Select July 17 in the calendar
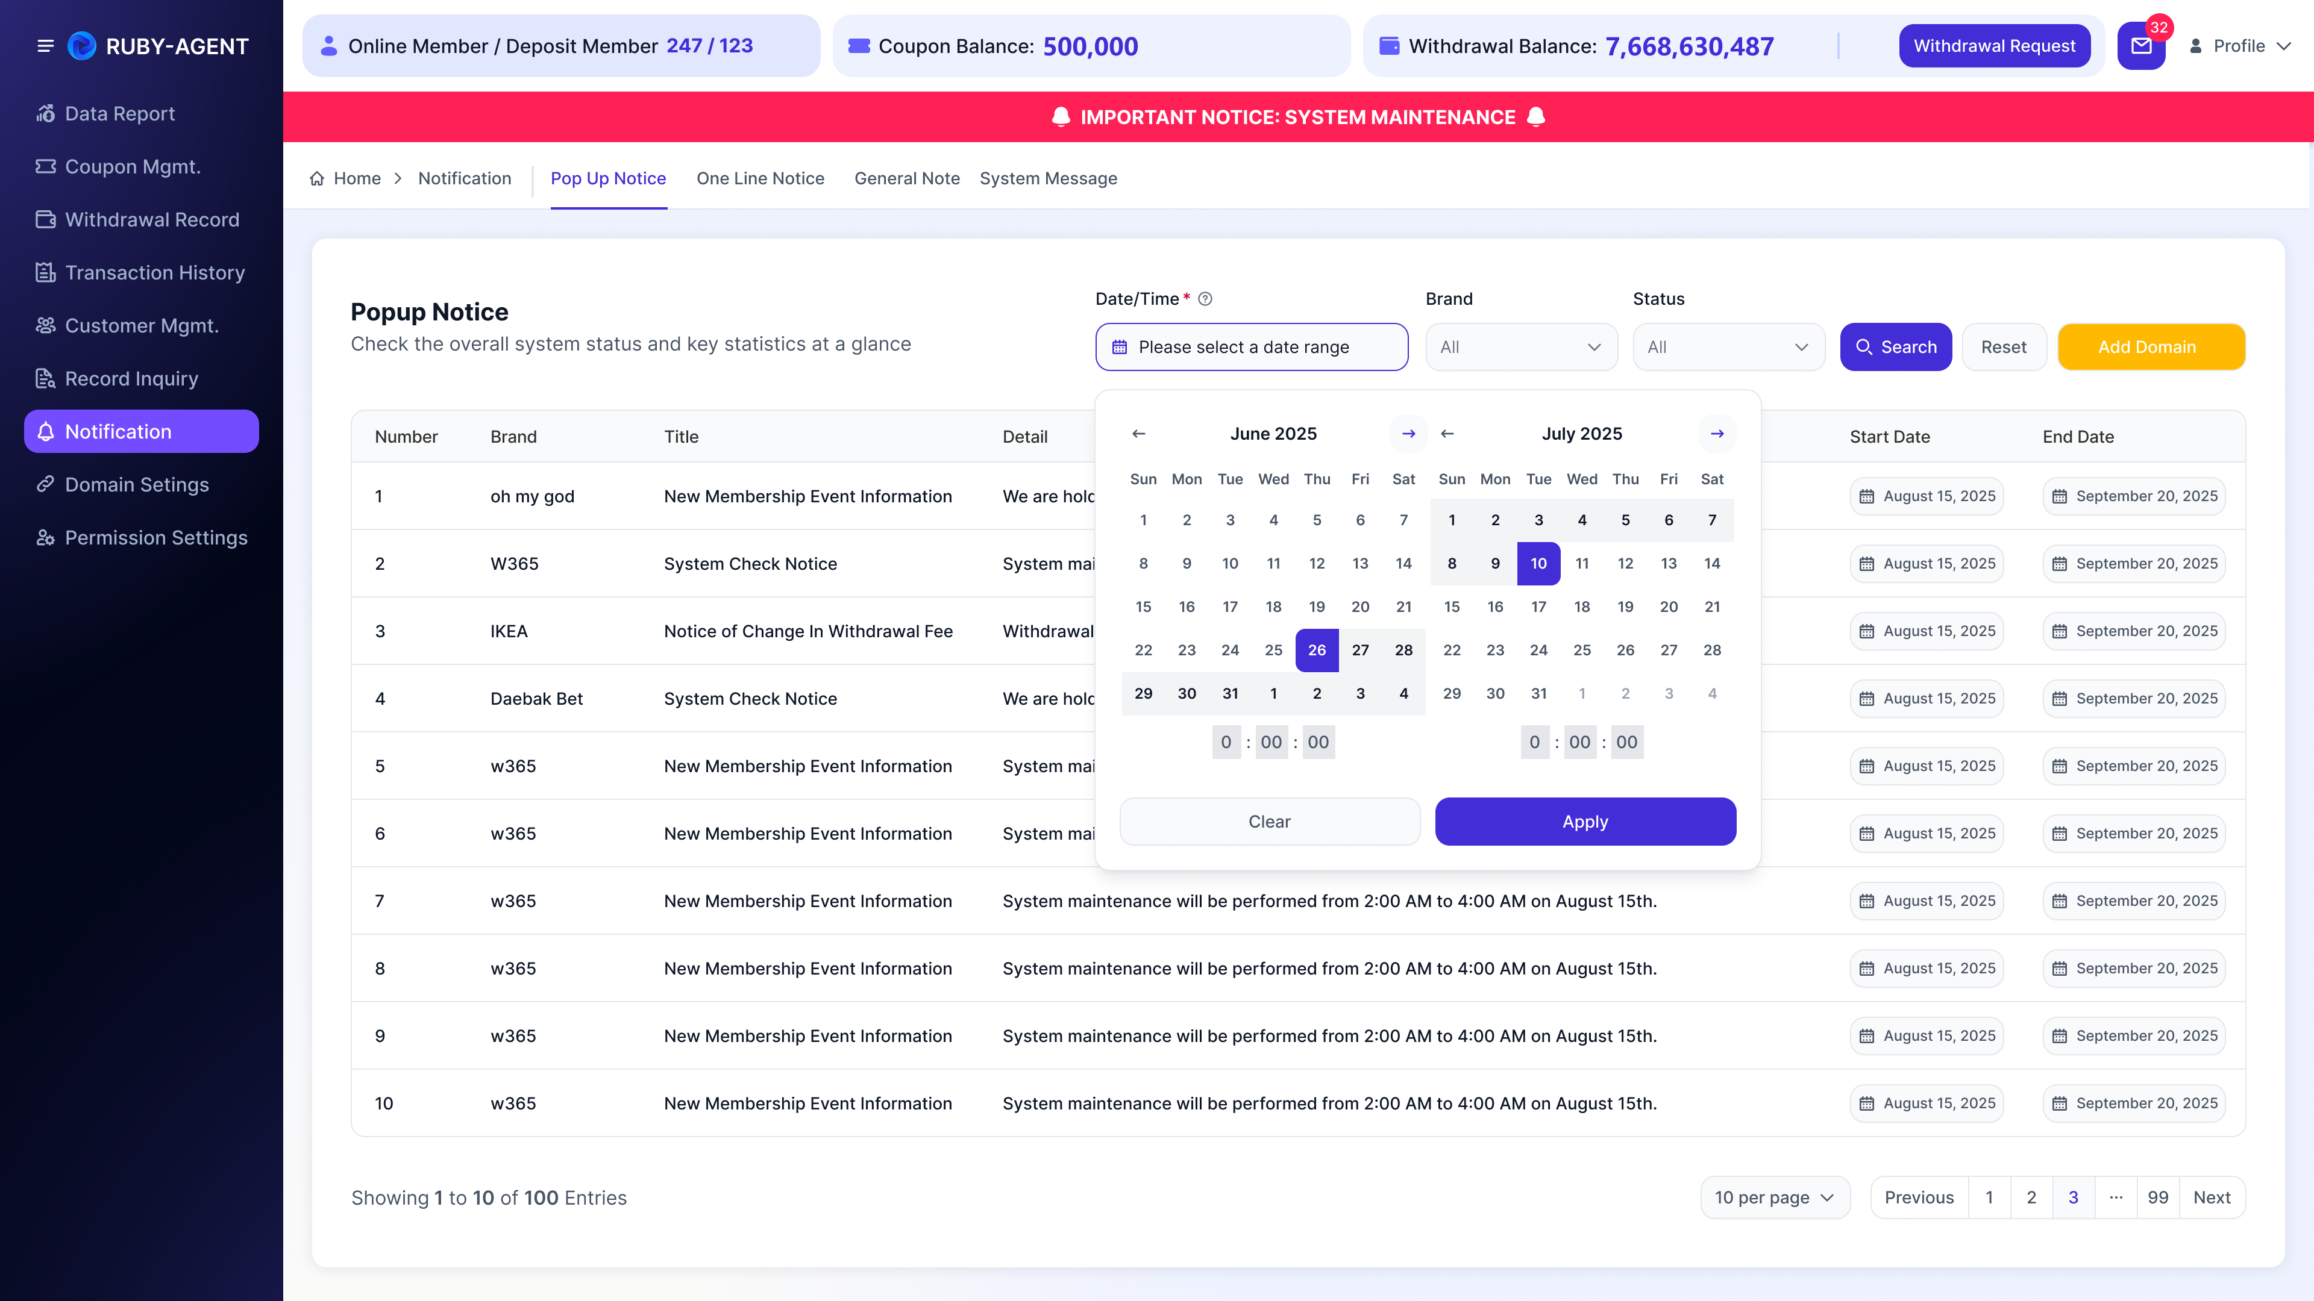This screenshot has width=2314, height=1301. coord(1539,607)
